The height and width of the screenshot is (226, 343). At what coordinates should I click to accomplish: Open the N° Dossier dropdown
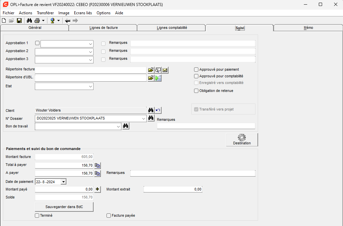tap(144, 118)
